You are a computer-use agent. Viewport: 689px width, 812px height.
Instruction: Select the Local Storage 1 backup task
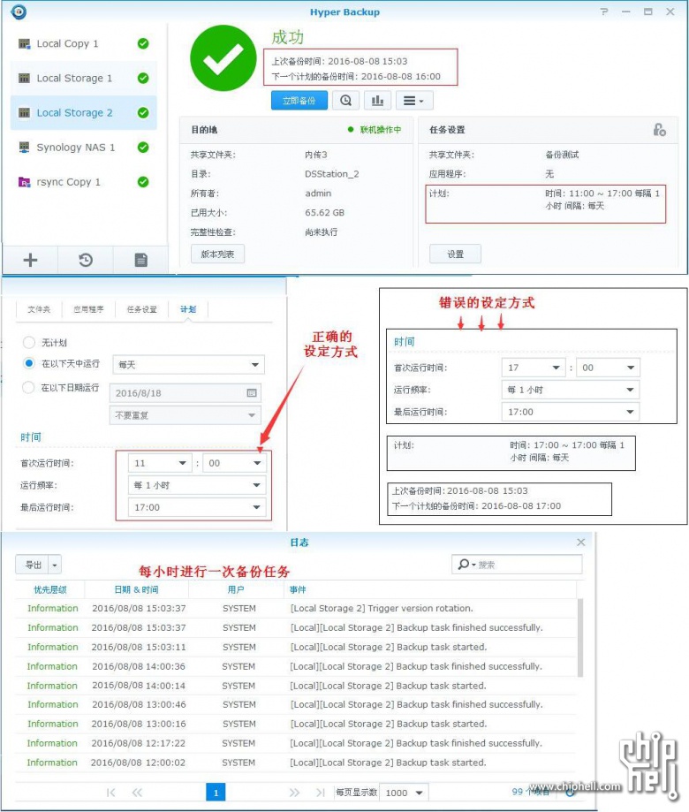83,79
